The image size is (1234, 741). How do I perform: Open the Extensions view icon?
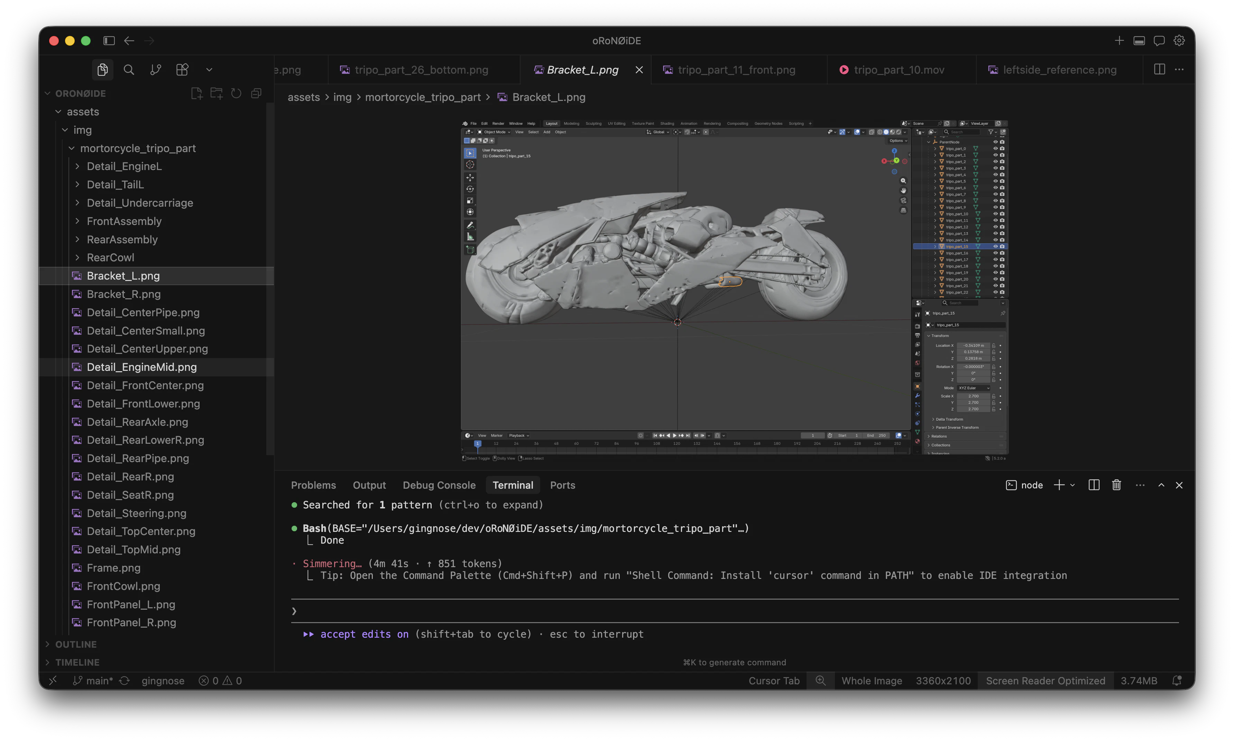coord(182,69)
